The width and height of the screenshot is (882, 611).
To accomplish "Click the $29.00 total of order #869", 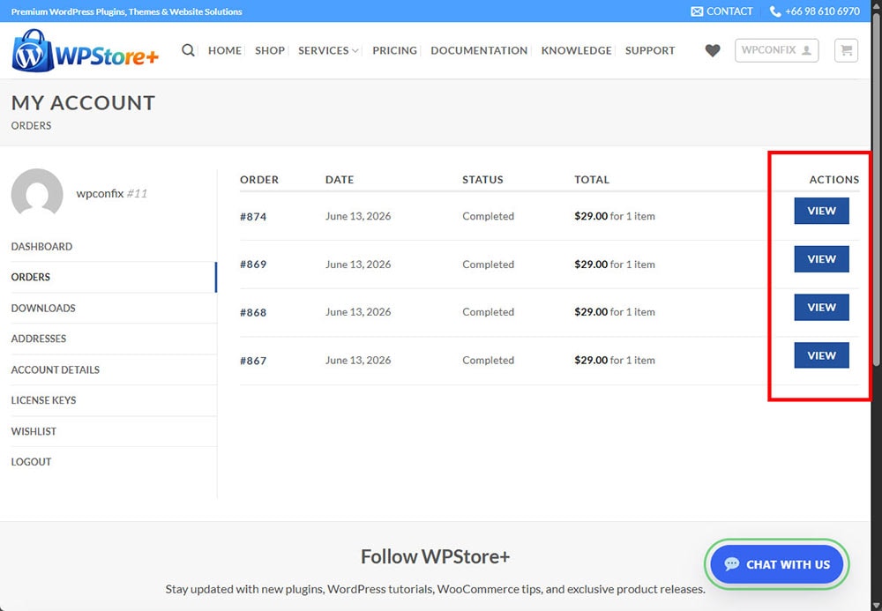I will point(591,265).
